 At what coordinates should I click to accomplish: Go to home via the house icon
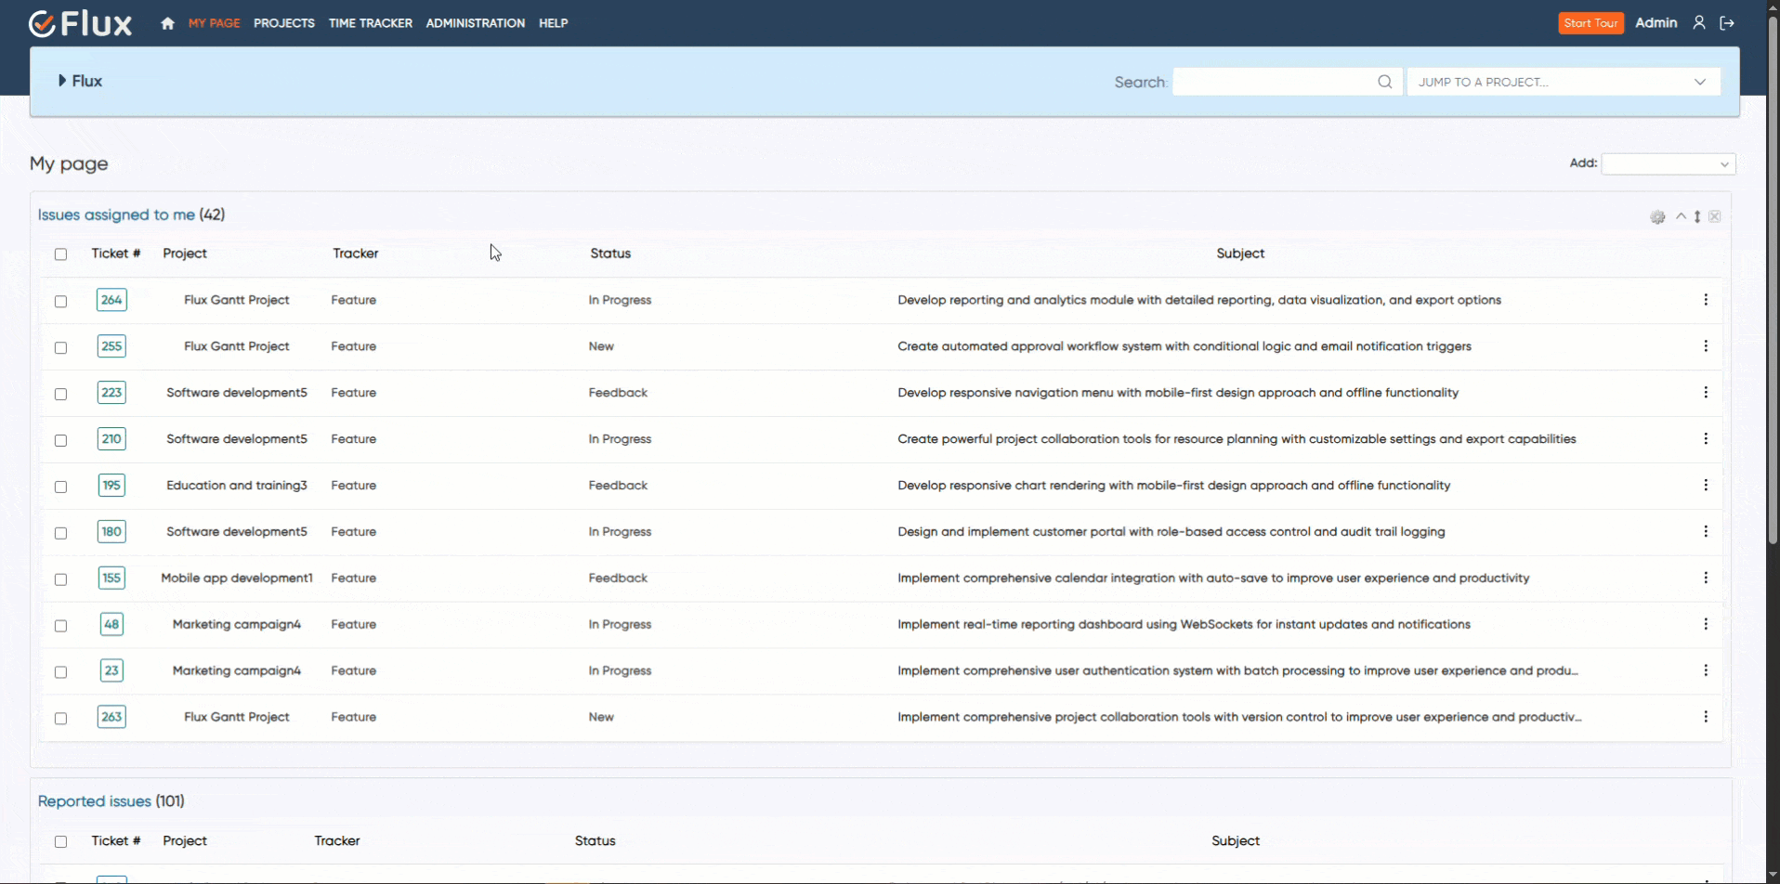point(166,22)
